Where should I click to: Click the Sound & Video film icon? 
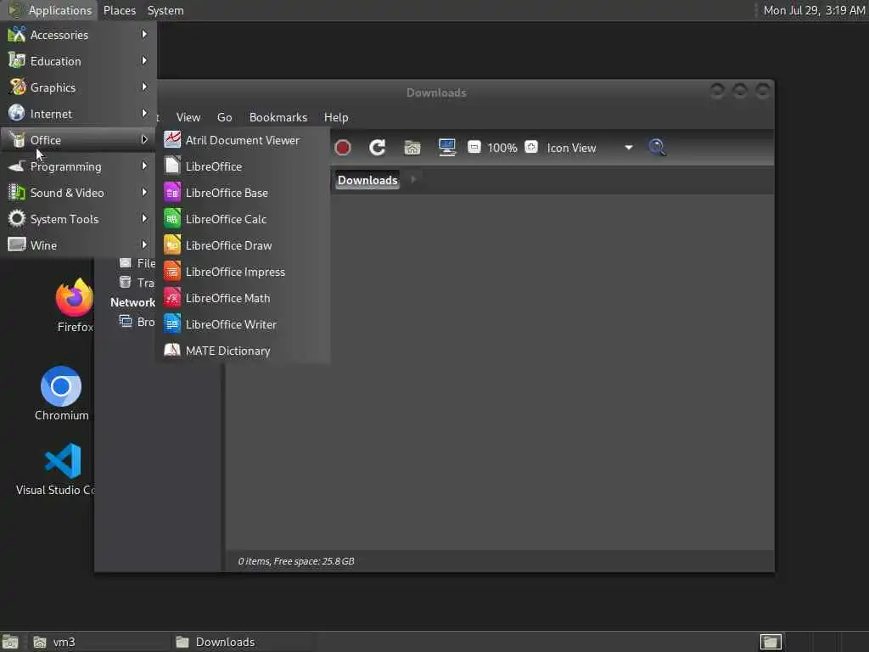tap(17, 193)
